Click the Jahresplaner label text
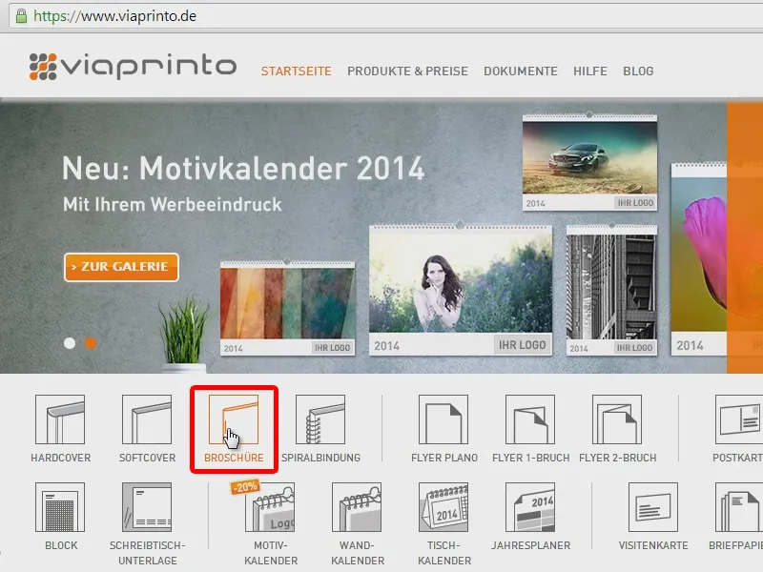The image size is (763, 572). click(530, 545)
